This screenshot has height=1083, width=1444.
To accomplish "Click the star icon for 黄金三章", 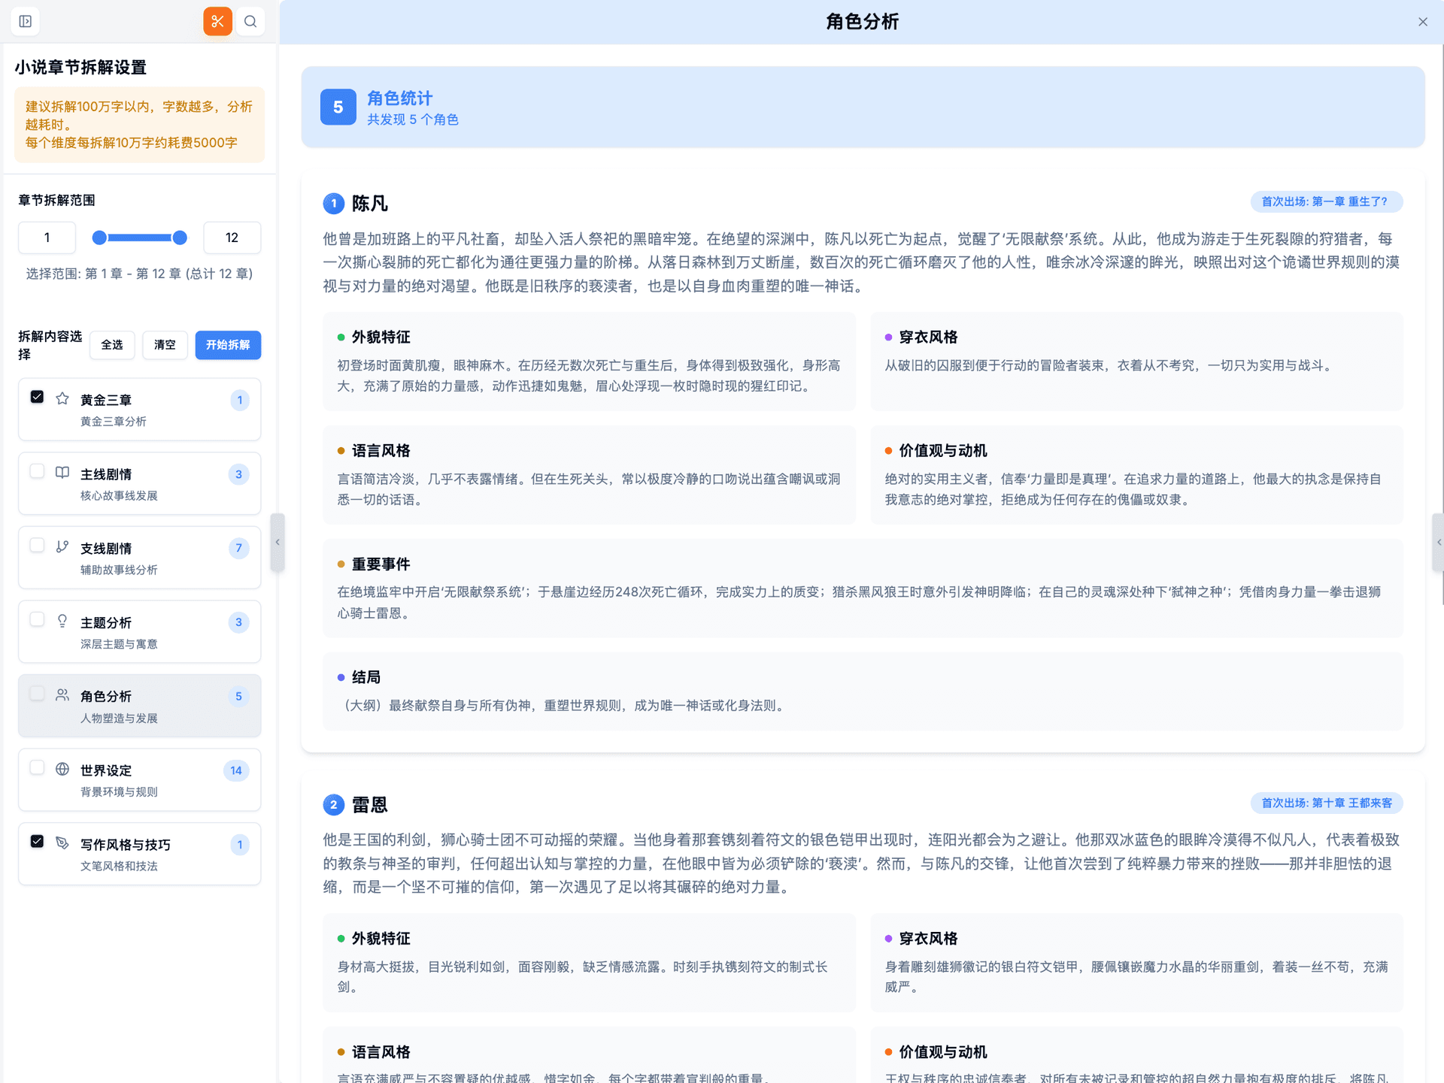I will tap(62, 398).
